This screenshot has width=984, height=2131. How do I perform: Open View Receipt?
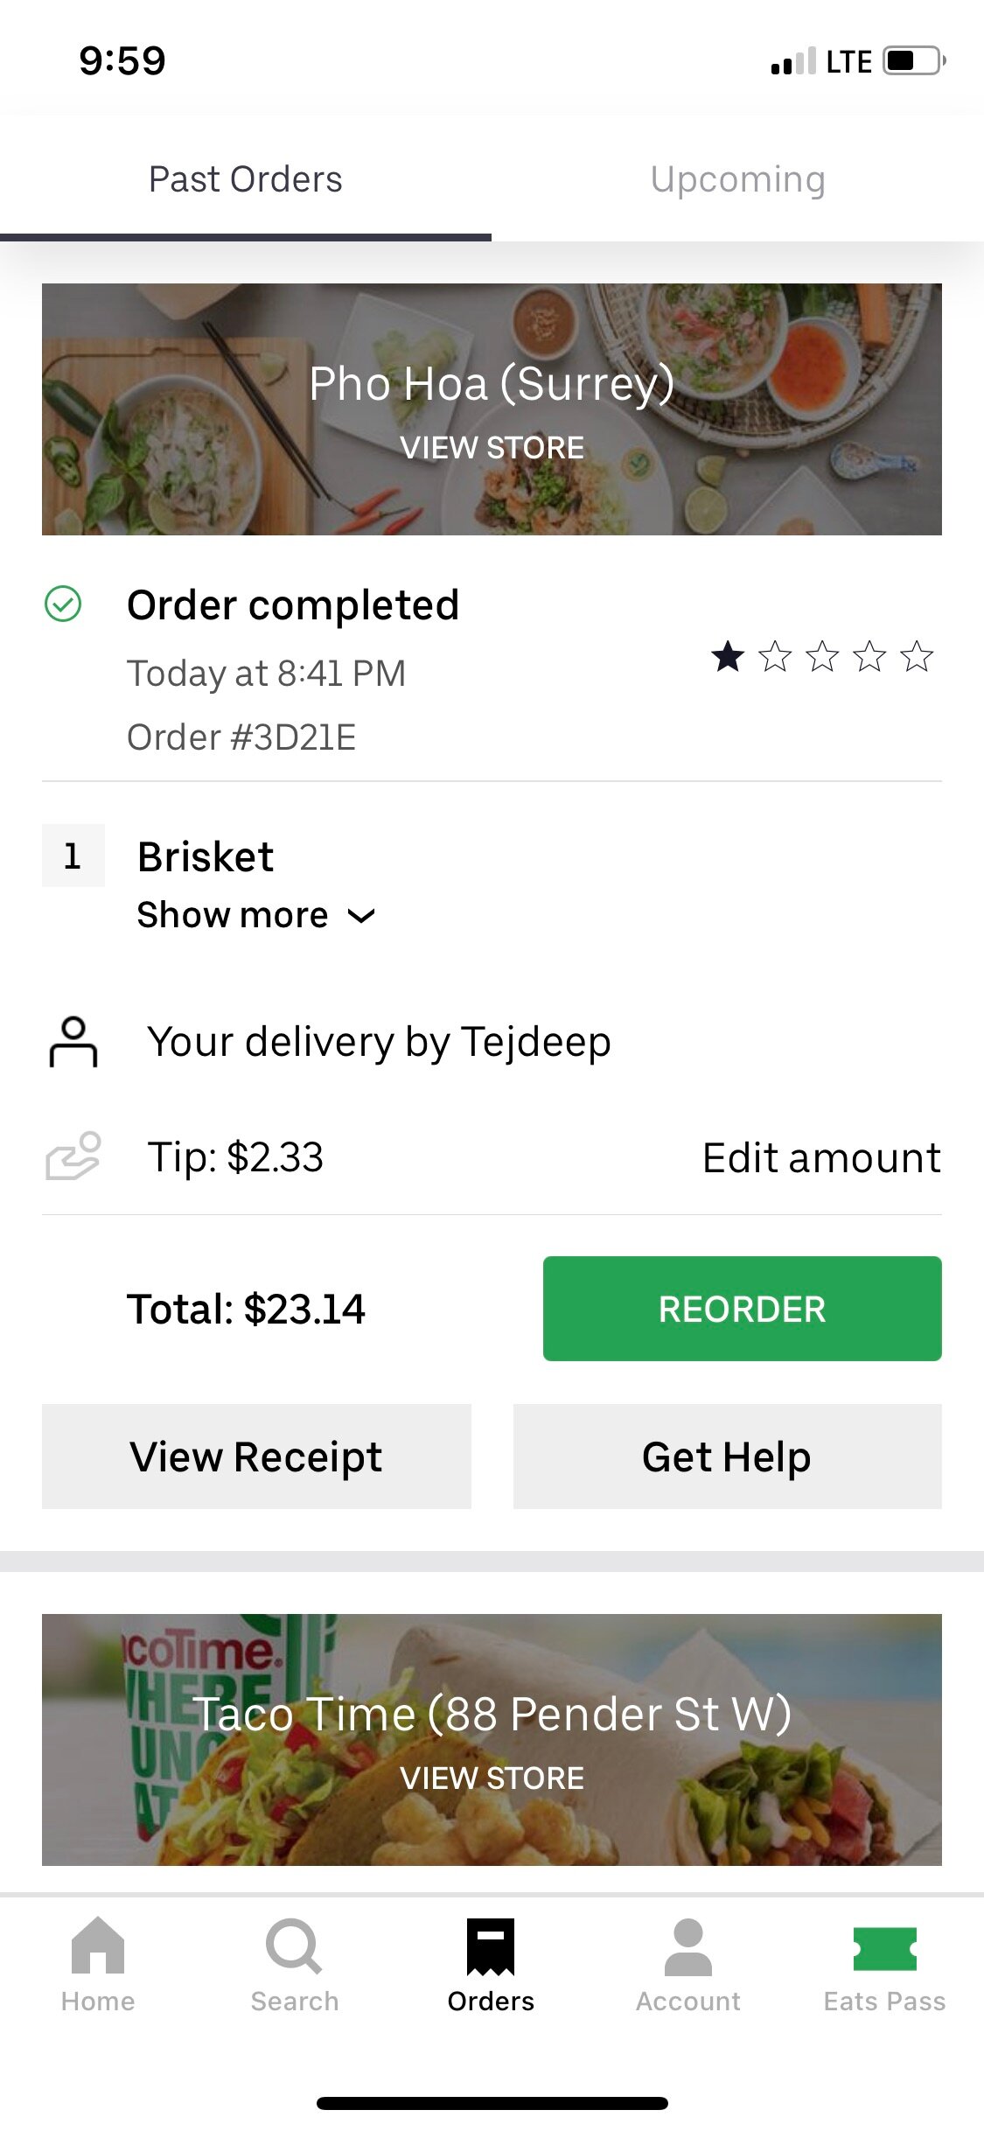pyautogui.click(x=256, y=1457)
